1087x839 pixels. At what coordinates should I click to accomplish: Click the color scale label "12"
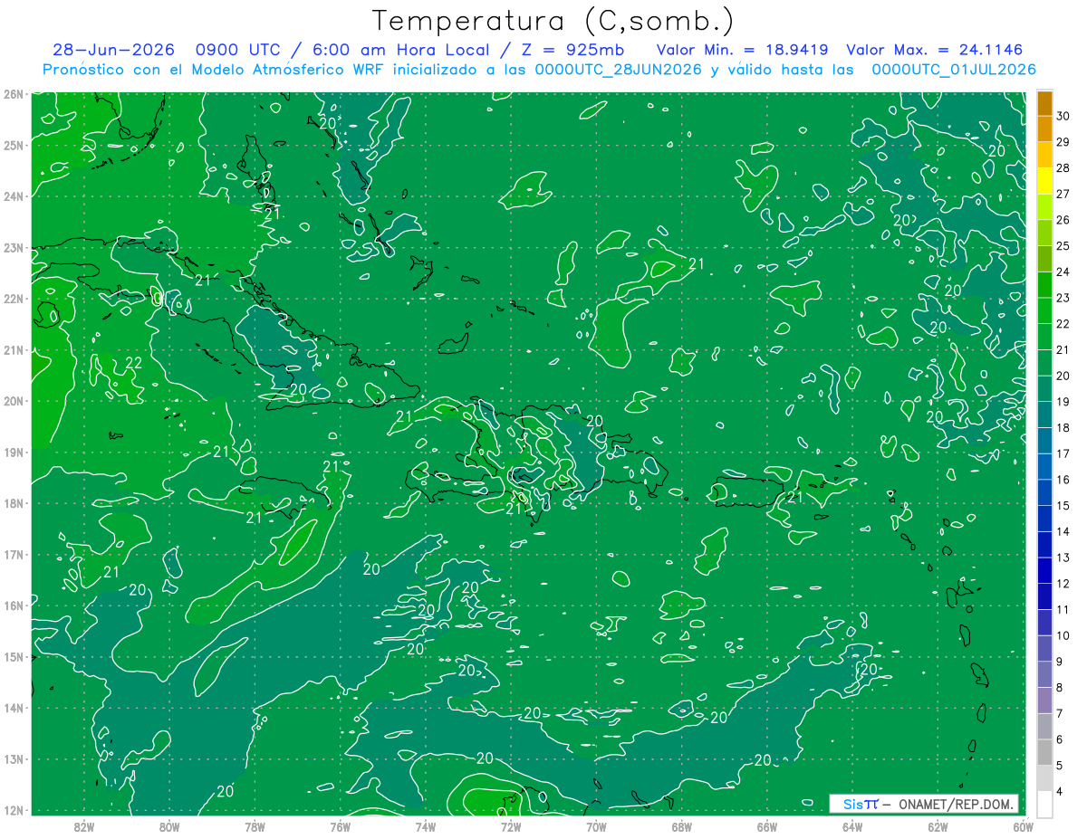click(x=1063, y=583)
